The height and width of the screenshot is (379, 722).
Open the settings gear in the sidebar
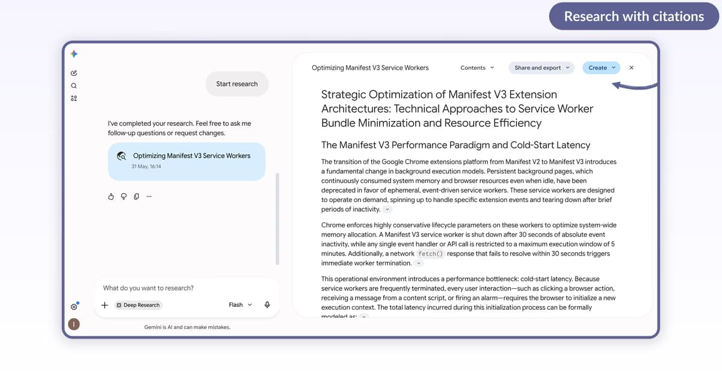click(74, 306)
